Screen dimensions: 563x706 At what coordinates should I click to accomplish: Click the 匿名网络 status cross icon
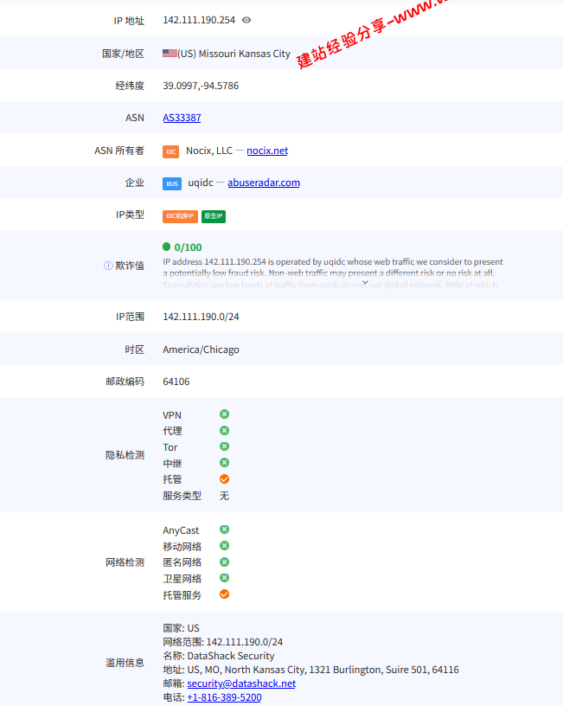click(224, 562)
